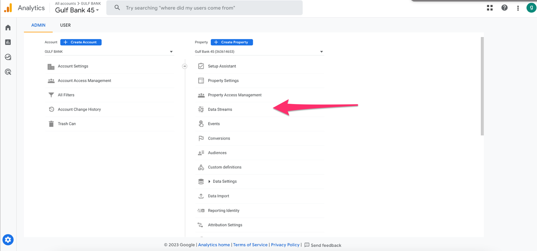
Task: Click the Create Account button
Action: pos(81,42)
